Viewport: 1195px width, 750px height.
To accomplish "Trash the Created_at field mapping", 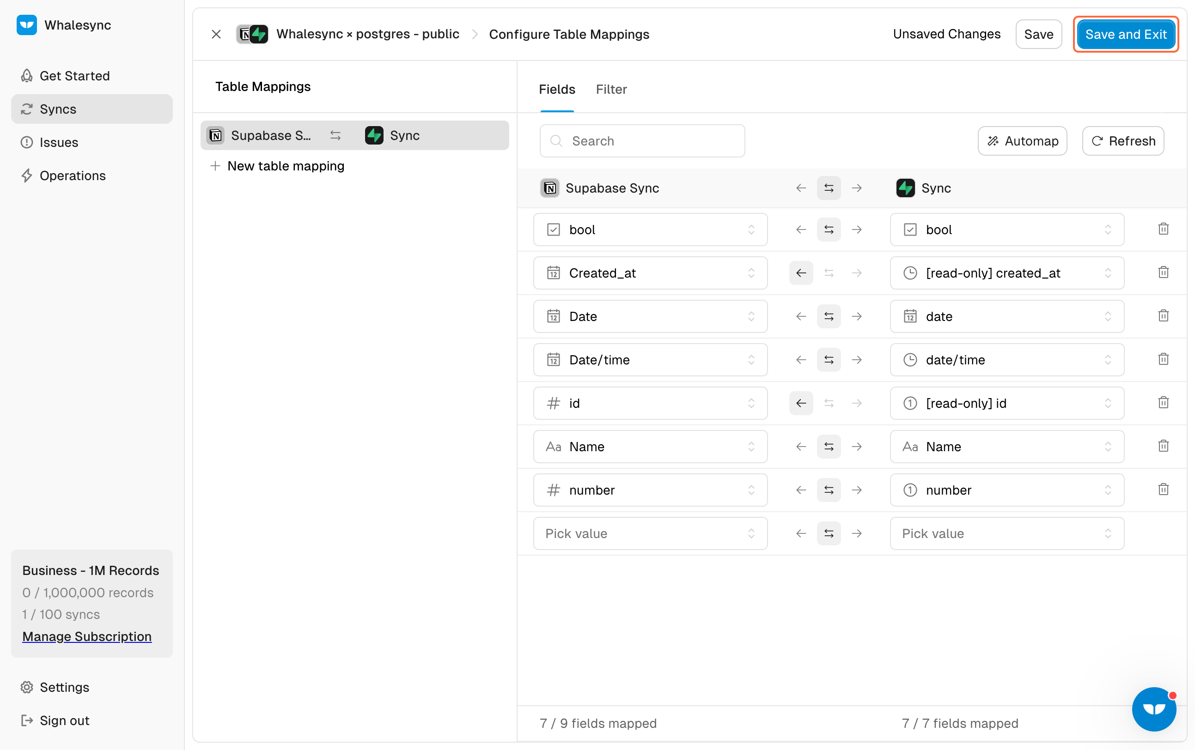I will 1163,272.
